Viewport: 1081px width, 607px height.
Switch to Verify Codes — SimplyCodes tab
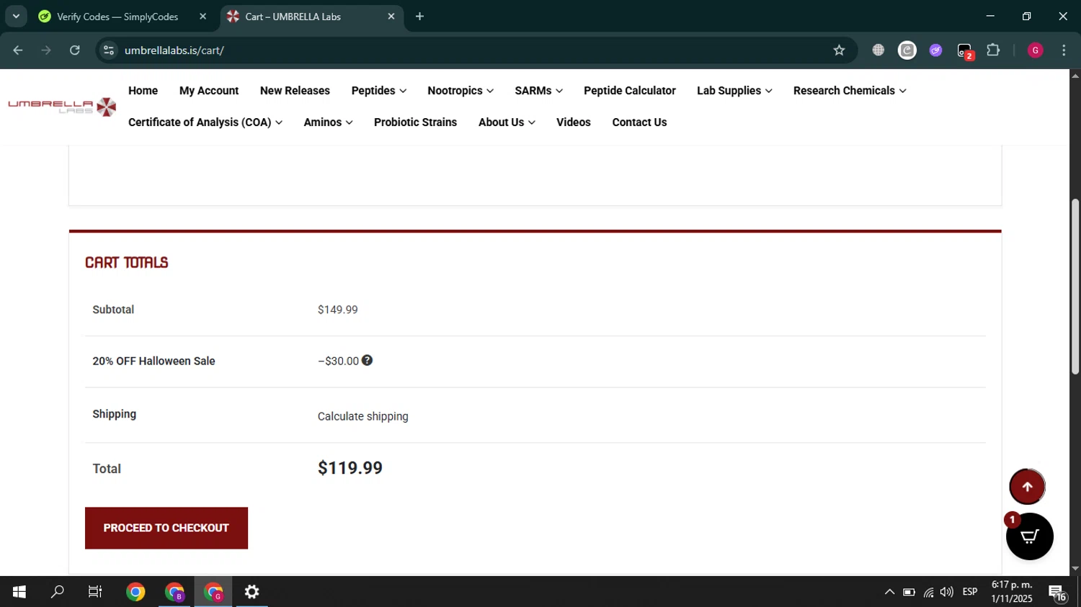tap(117, 17)
